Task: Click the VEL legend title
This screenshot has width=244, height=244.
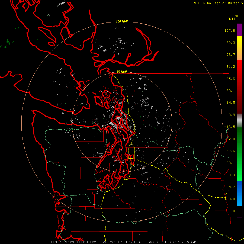Action: click(x=238, y=16)
